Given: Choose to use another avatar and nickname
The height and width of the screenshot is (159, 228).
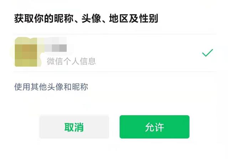Looking at the screenshot, I should click(51, 87).
